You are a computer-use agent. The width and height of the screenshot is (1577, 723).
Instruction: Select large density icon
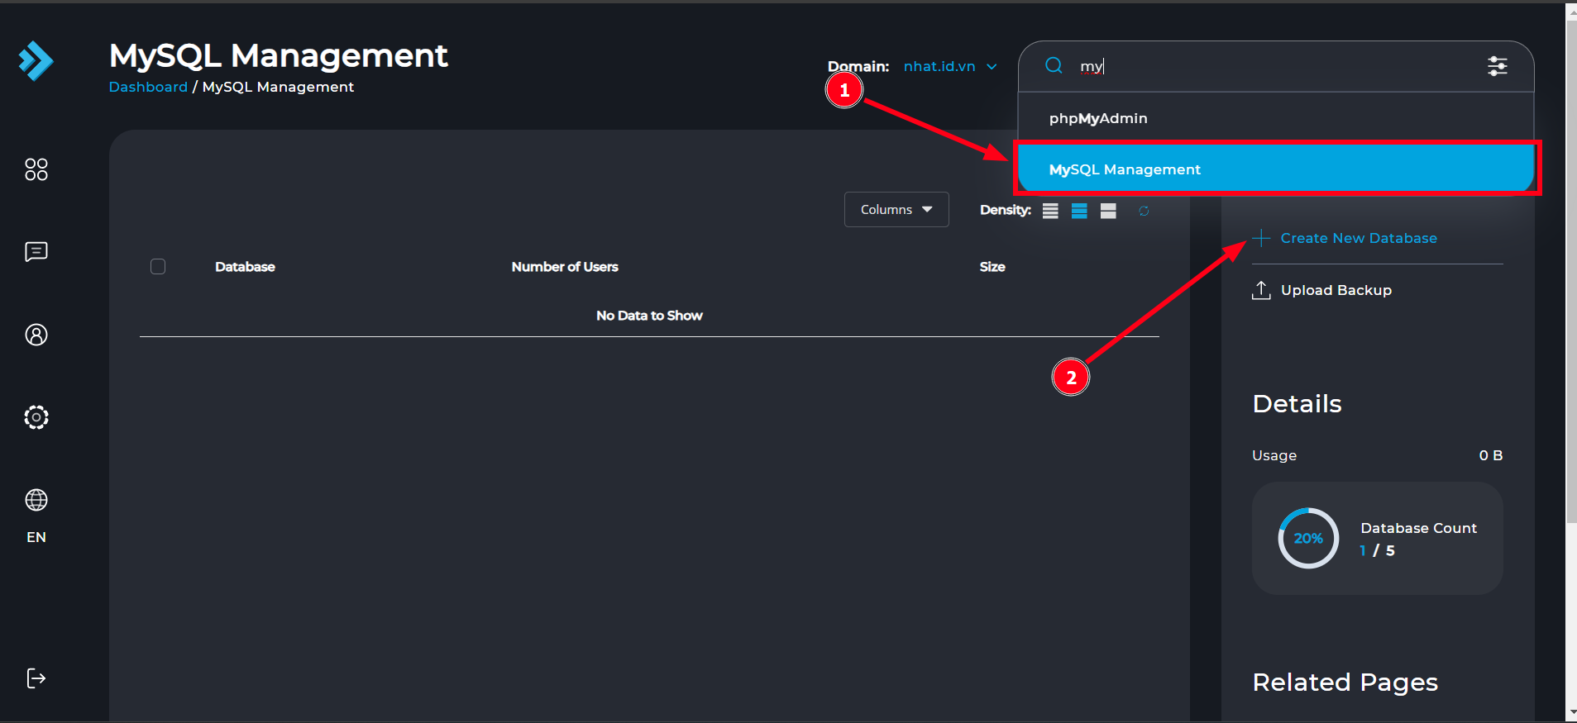pyautogui.click(x=1108, y=211)
